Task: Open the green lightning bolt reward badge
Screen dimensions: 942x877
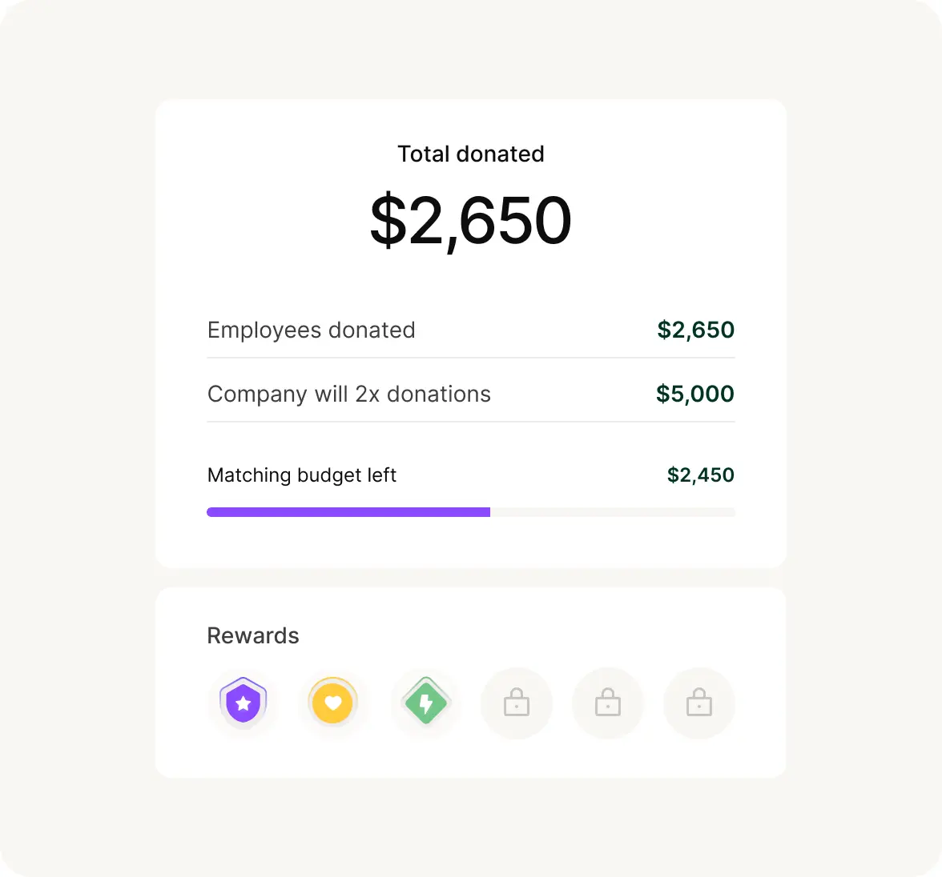Action: coord(425,703)
